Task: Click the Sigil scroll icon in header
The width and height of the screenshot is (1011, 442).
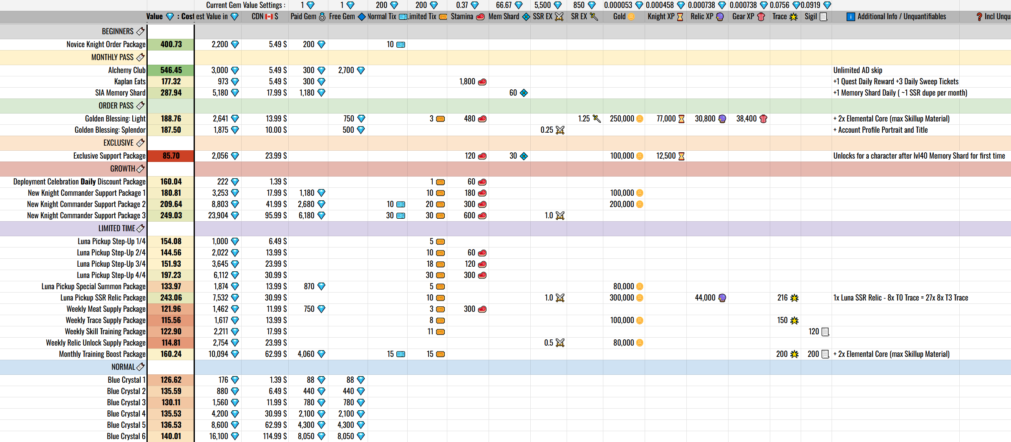Action: click(x=823, y=17)
